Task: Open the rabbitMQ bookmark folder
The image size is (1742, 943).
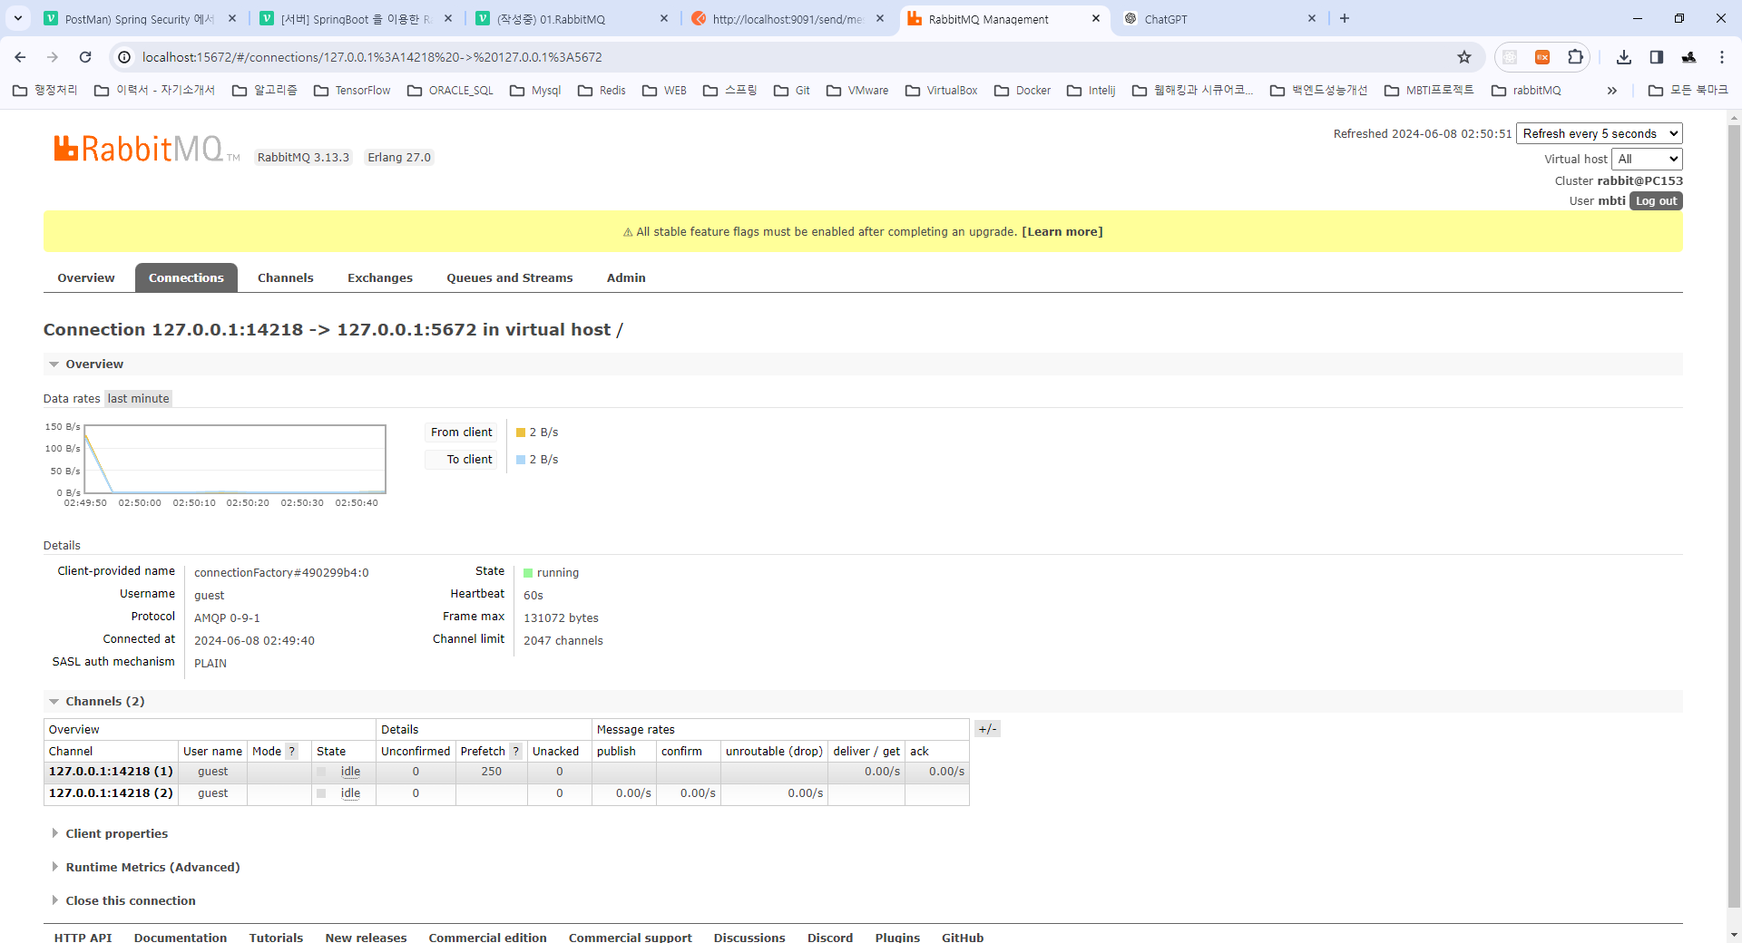Action: (1526, 91)
